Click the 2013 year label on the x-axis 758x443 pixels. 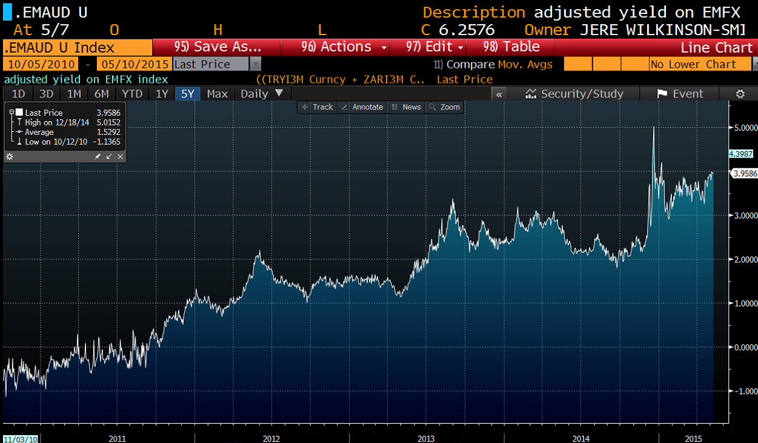(x=426, y=438)
